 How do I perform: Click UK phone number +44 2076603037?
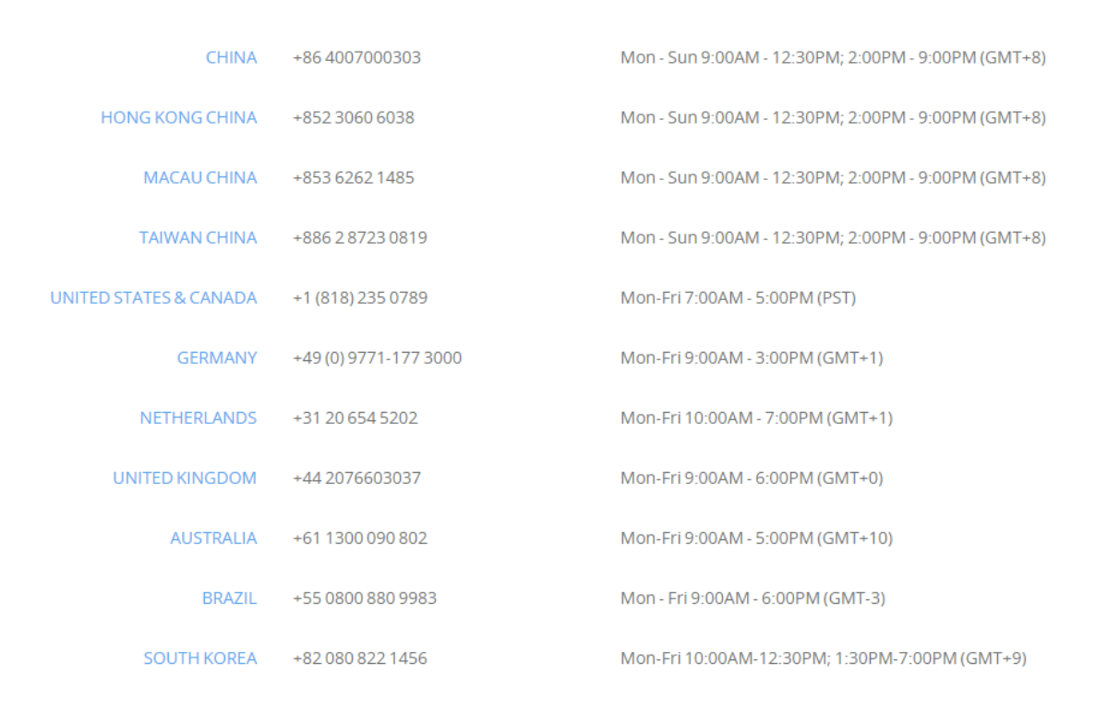pos(356,477)
